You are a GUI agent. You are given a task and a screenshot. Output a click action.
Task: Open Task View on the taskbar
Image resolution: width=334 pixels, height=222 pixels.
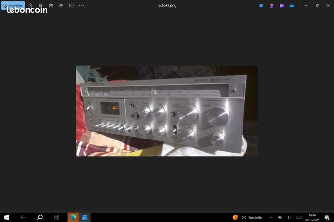click(56, 217)
